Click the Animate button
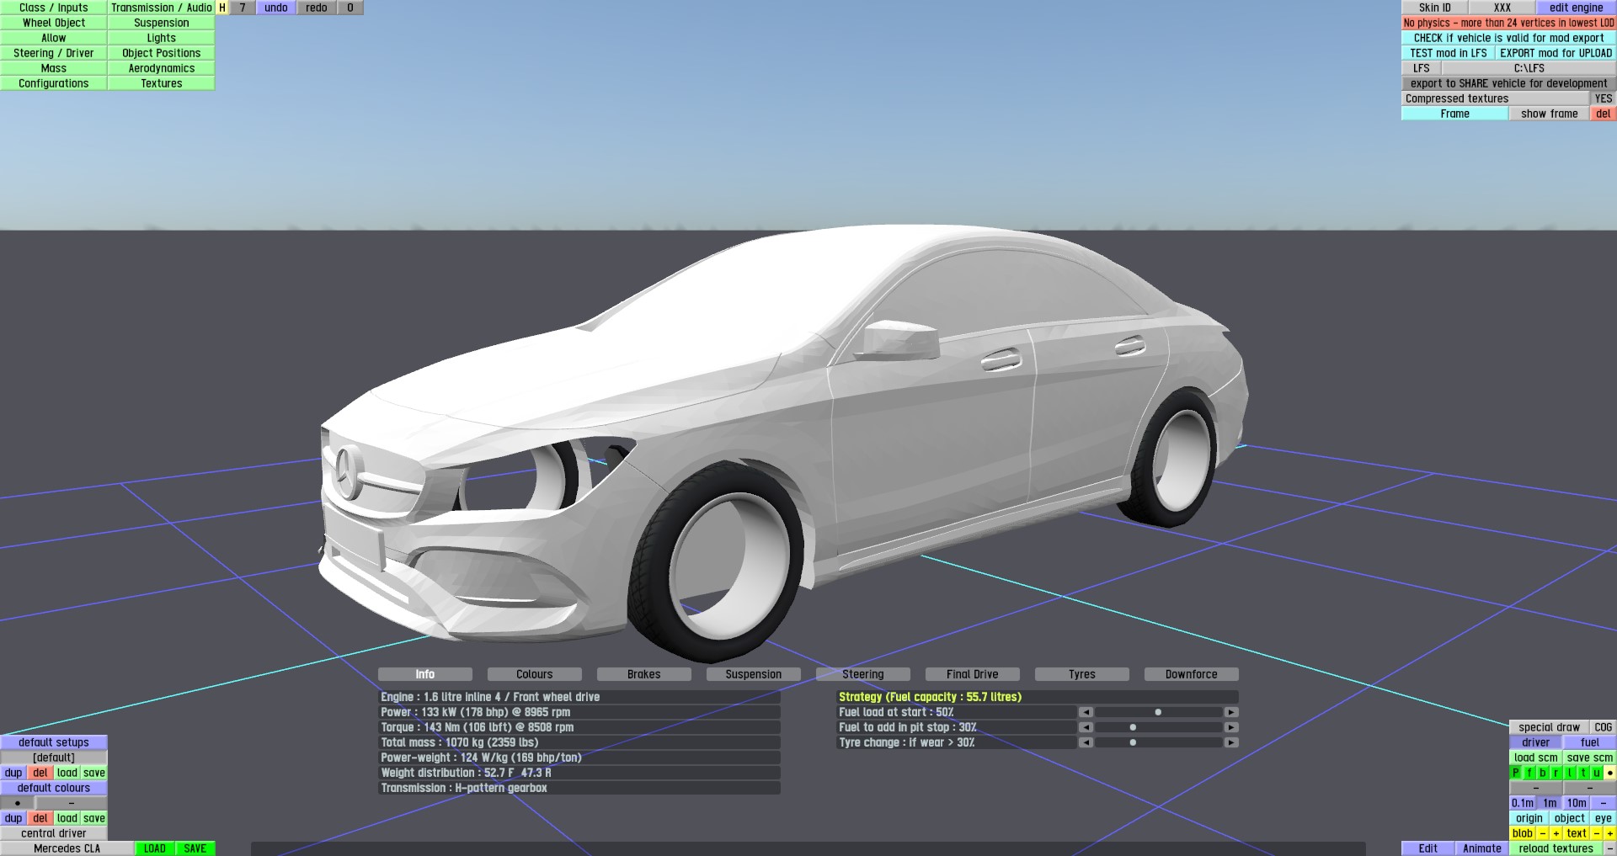1617x856 pixels. [x=1482, y=848]
